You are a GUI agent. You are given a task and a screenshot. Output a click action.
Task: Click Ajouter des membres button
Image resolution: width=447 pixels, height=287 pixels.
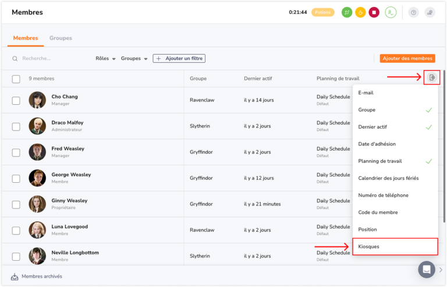click(x=407, y=58)
